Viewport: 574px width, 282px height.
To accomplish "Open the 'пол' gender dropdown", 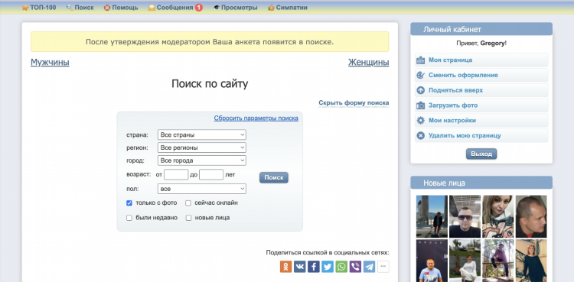I will [202, 189].
